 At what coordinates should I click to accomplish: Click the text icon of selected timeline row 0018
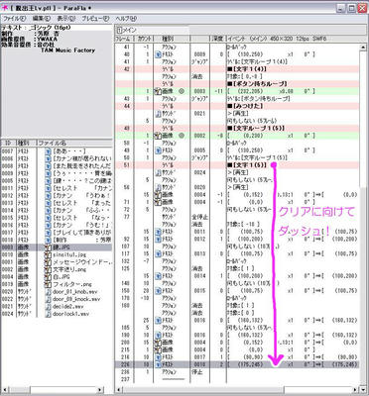(159, 364)
